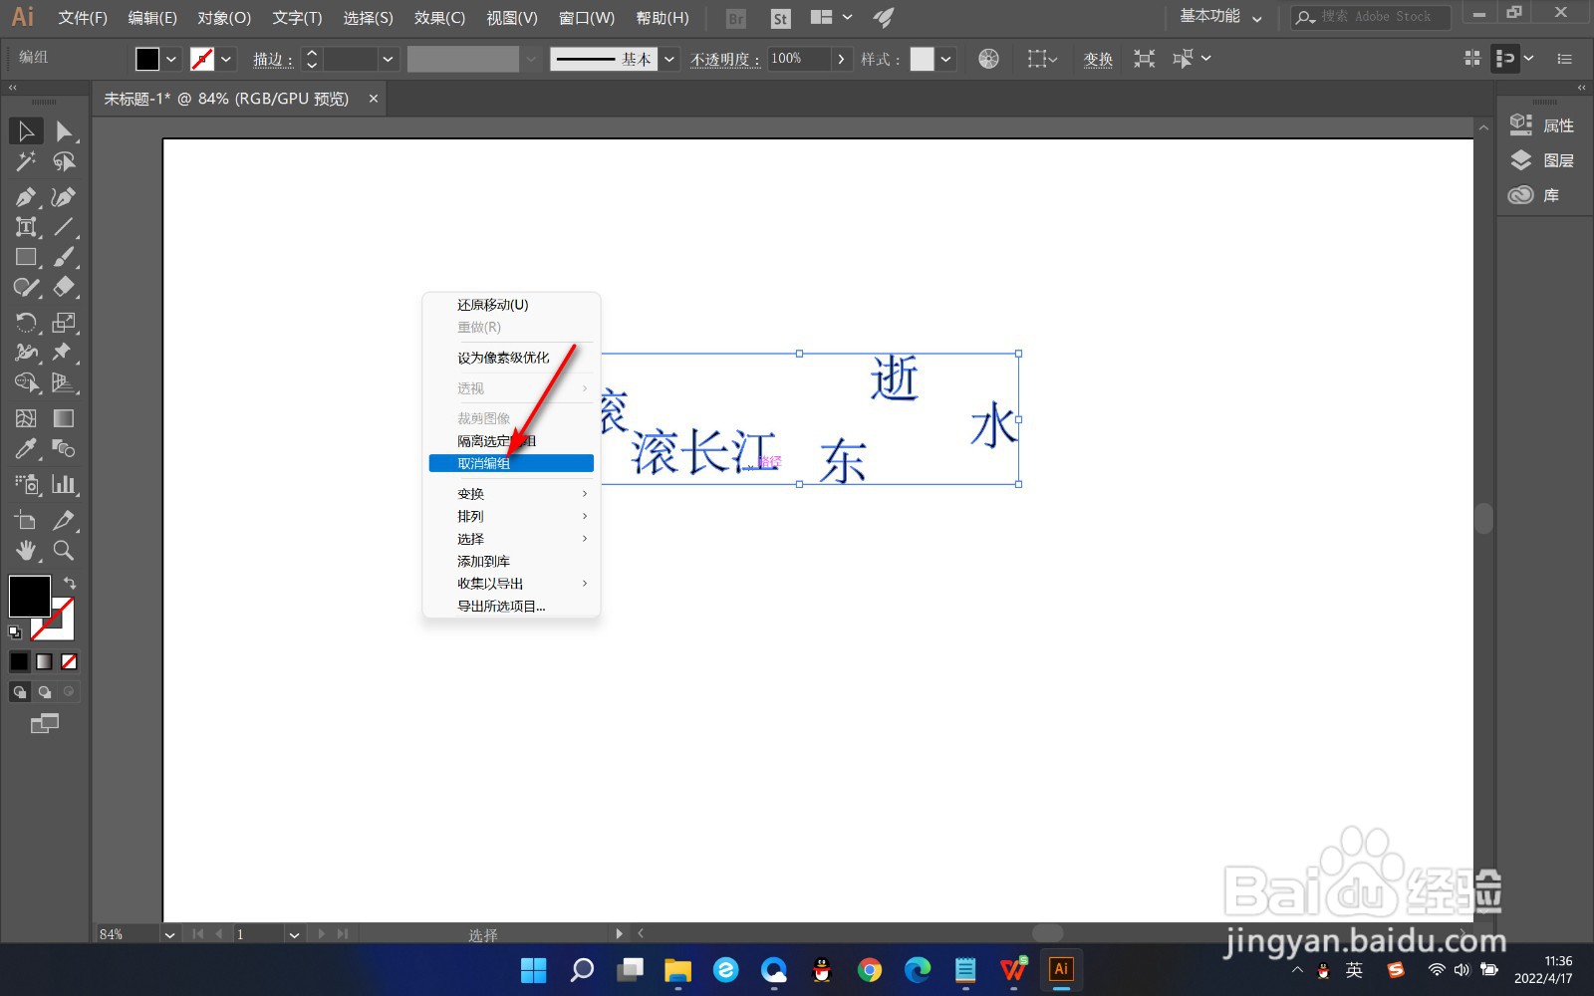Click the Adobe Stock search field
Screen dimensions: 1594x996
click(x=1371, y=17)
